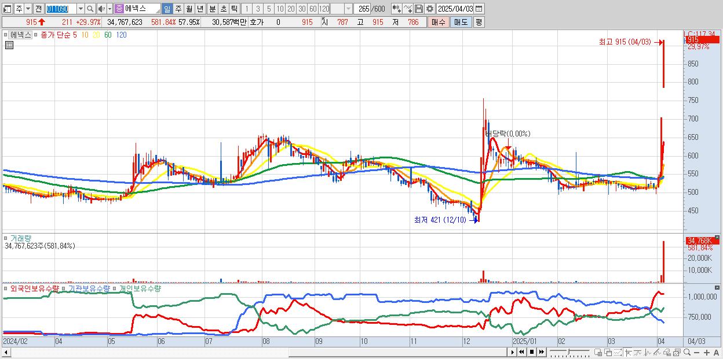The image size is (723, 359).
Task: Click the 평 button beside 매도
Action: [x=479, y=22]
